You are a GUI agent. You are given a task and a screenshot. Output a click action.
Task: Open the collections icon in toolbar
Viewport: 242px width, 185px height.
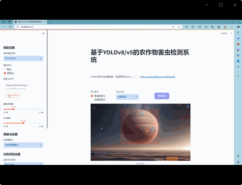coord(212,27)
